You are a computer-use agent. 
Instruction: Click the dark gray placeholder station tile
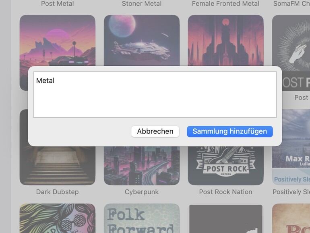coord(226,218)
